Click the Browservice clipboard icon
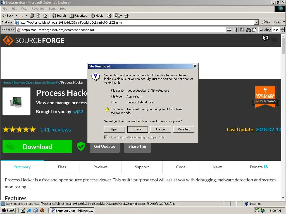This screenshot has width=286, height=214. [255, 30]
